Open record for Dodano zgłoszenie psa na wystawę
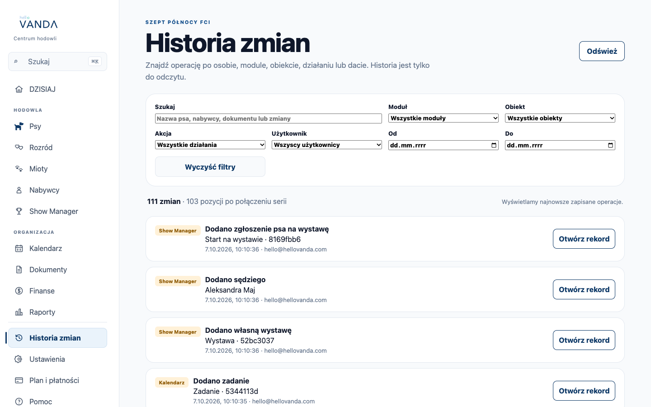This screenshot has height=407, width=651. [584, 239]
